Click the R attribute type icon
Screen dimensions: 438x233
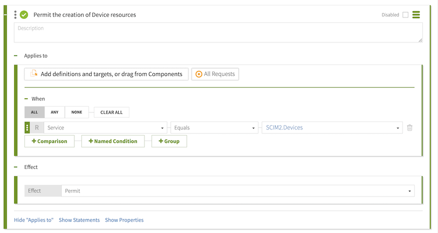(37, 128)
